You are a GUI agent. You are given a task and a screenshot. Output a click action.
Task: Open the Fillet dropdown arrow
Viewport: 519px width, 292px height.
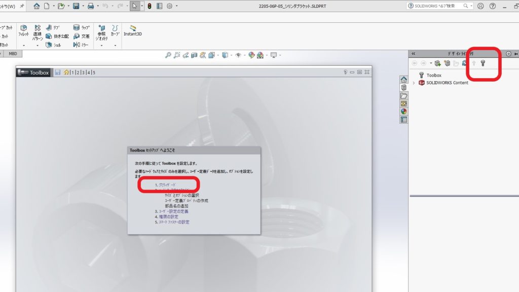[x=23, y=46]
